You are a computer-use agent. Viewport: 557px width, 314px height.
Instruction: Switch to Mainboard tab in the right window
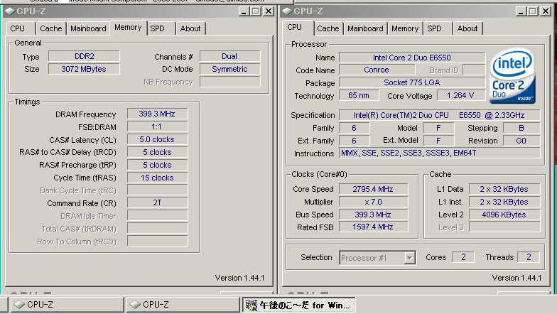tap(365, 28)
